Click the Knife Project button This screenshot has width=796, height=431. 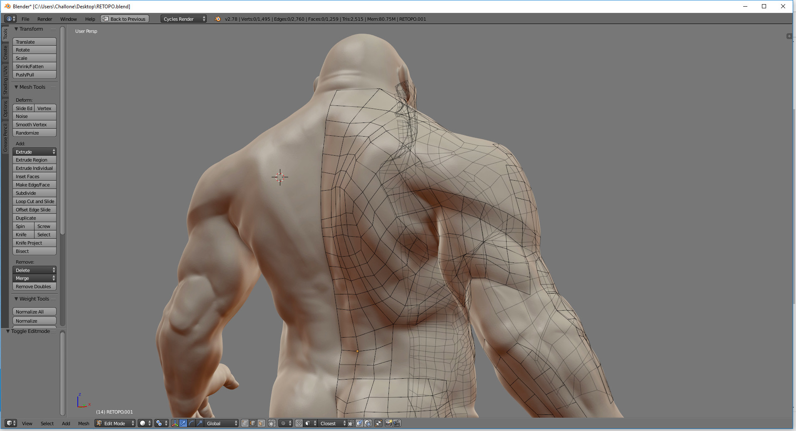tap(35, 243)
